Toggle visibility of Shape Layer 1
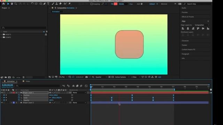The image size is (223, 125). click(2, 93)
